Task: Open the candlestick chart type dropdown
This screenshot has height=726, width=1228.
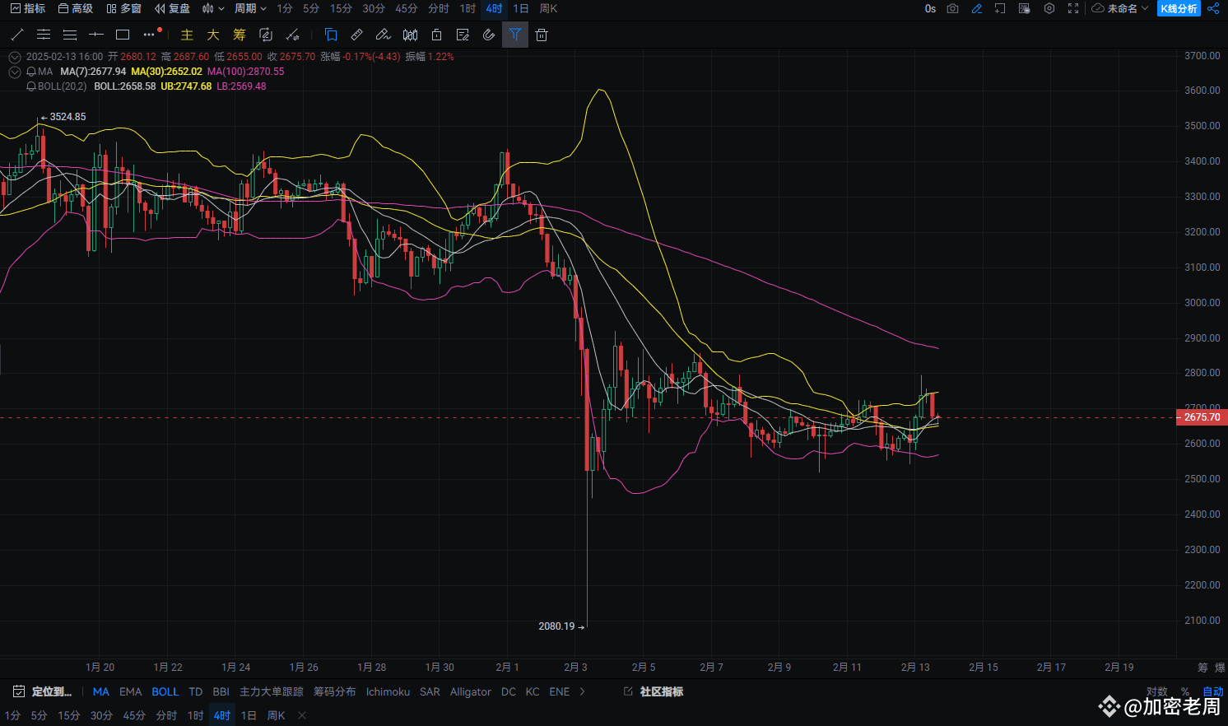Action: [x=213, y=8]
